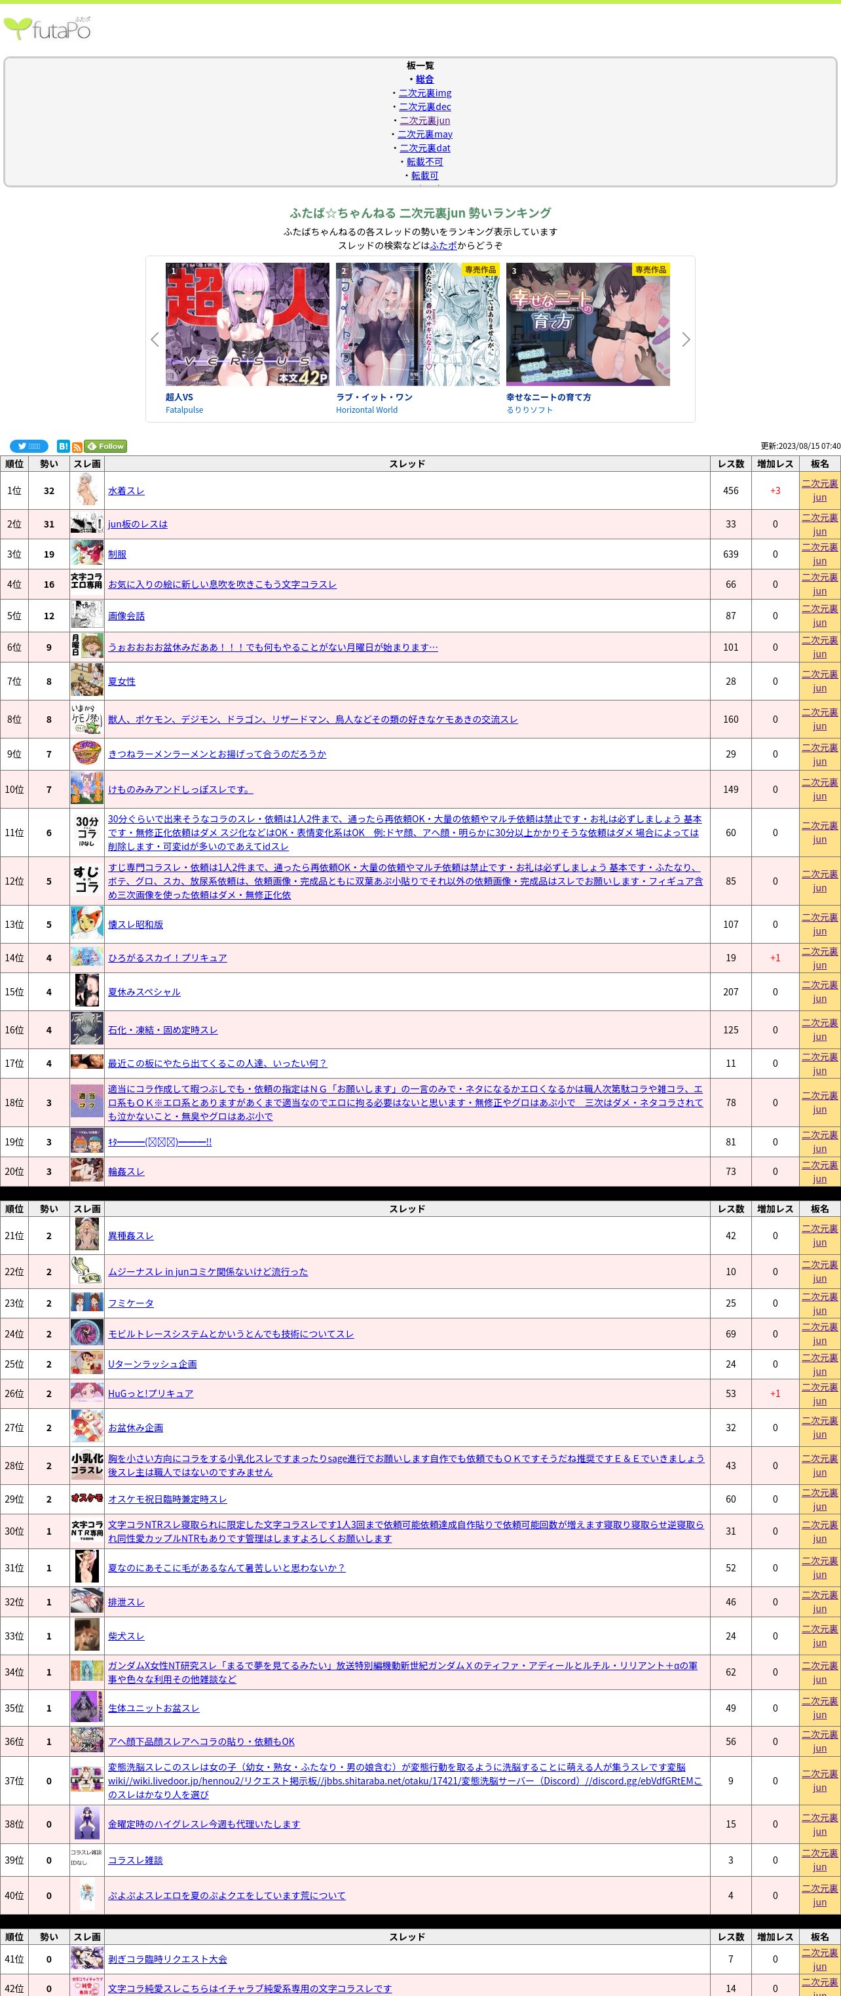Open the 獣人、ポケモン、デジモン ケモあき thread
The height and width of the screenshot is (1996, 841).
(313, 720)
